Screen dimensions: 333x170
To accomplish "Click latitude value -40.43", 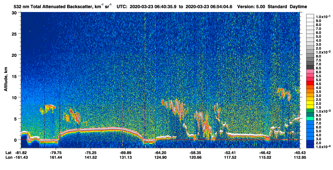I will coord(300,153).
